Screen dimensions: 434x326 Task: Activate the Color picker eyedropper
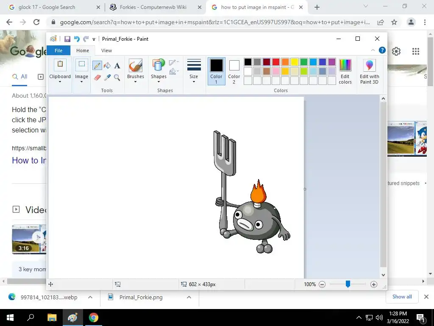click(107, 78)
